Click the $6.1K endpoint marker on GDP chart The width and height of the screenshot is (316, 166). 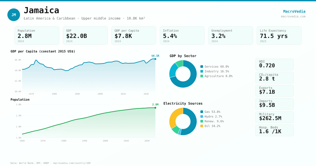click(x=155, y=59)
